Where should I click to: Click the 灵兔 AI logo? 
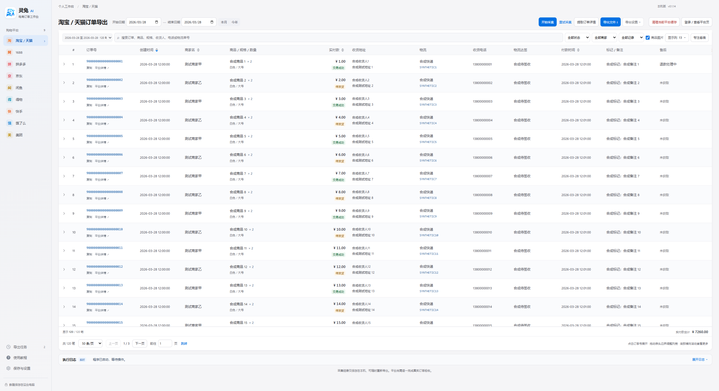[x=10, y=13]
